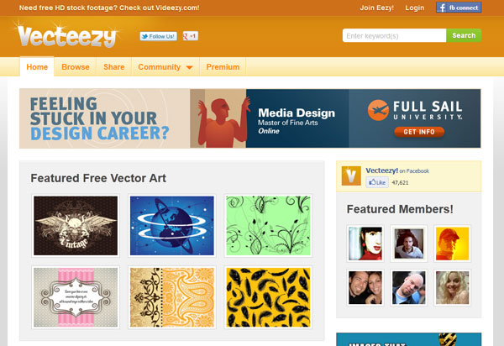Click the Full Sail University logo

coord(415,110)
